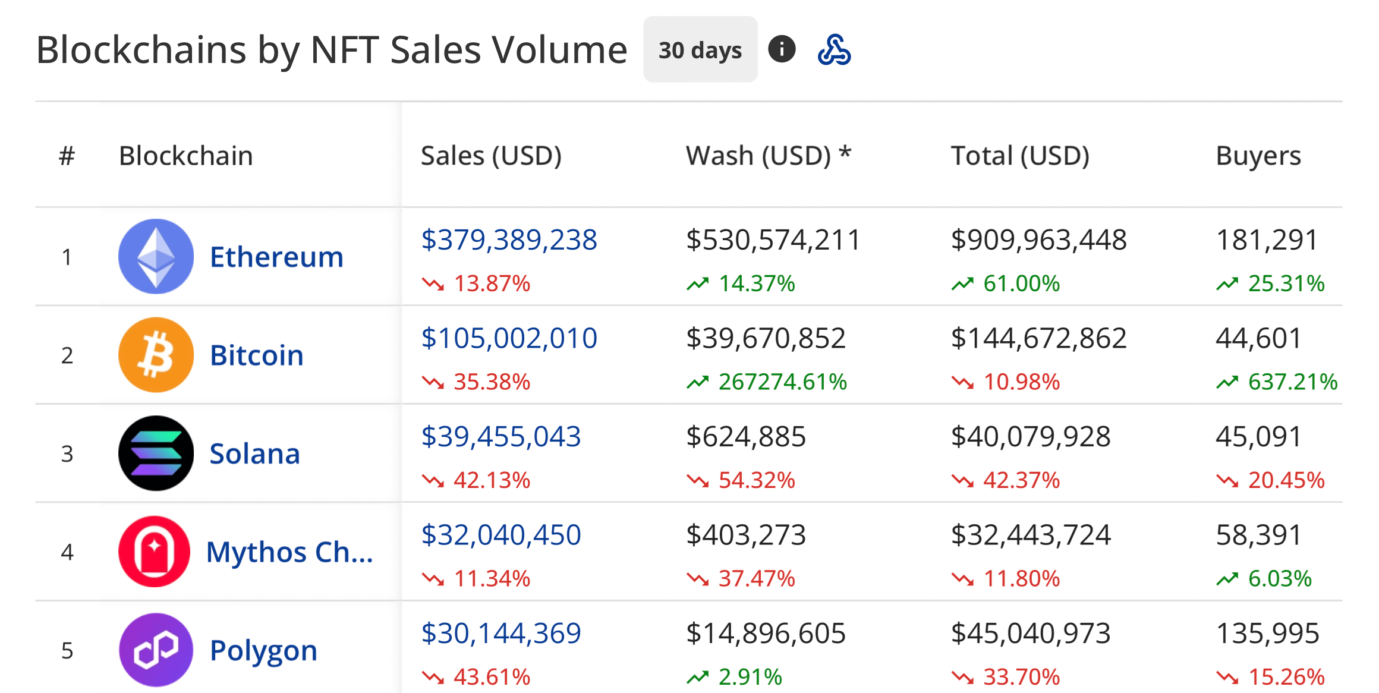Select Solana total value $40,079,928

(x=1031, y=437)
